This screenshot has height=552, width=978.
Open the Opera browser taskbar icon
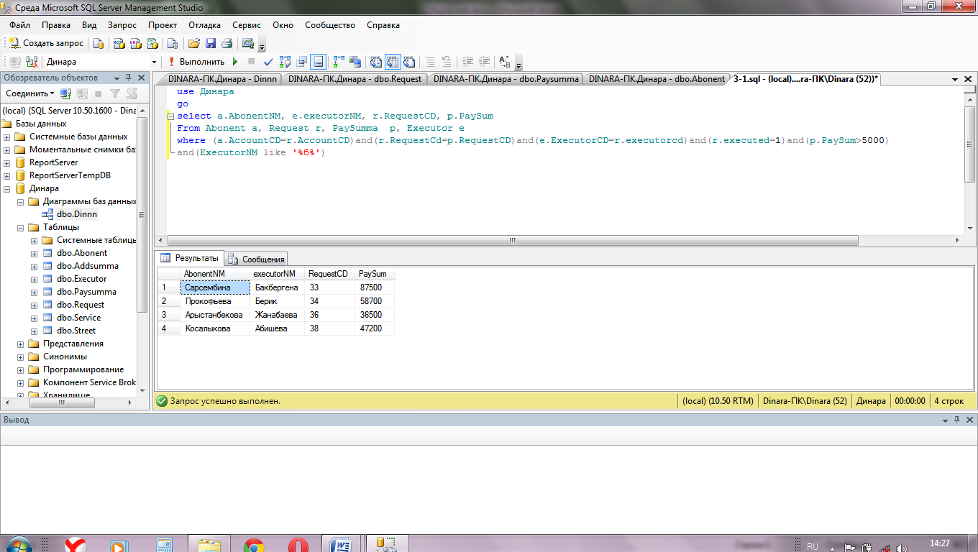tap(298, 546)
